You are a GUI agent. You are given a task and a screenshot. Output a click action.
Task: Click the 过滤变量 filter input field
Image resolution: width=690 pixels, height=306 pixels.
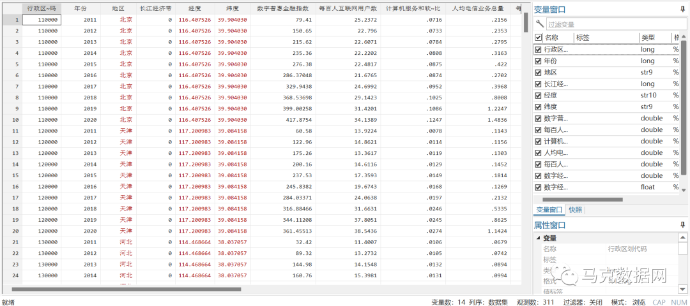[x=615, y=25]
